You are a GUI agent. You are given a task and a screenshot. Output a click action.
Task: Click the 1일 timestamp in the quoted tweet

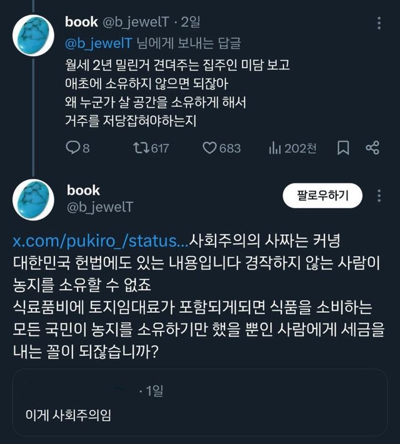click(x=153, y=392)
